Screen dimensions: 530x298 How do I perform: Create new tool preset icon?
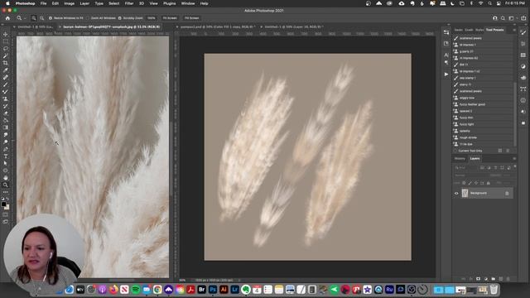click(500, 151)
